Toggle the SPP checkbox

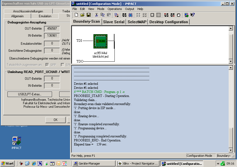click(x=47, y=65)
